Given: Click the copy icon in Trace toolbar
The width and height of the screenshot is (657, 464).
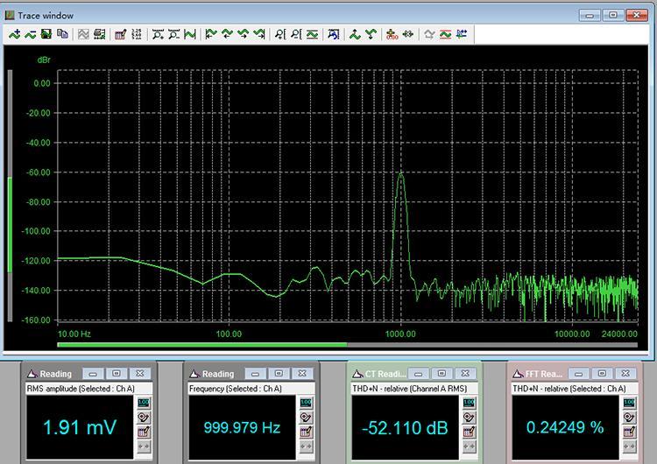Looking at the screenshot, I should (x=63, y=34).
